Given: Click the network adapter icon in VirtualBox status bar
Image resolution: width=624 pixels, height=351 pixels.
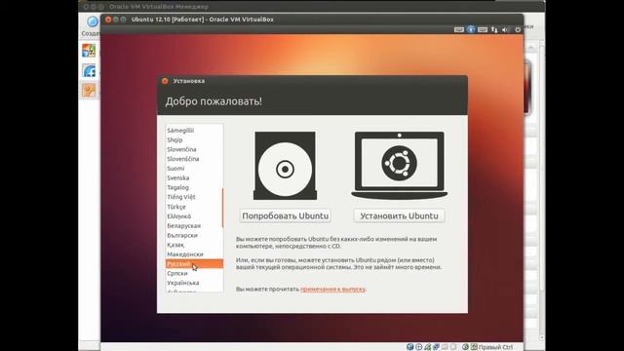Looking at the screenshot, I should tap(436, 347).
